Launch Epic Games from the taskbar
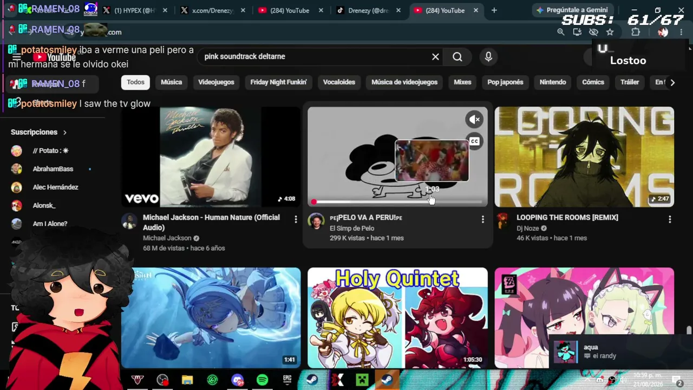 pos(287,380)
